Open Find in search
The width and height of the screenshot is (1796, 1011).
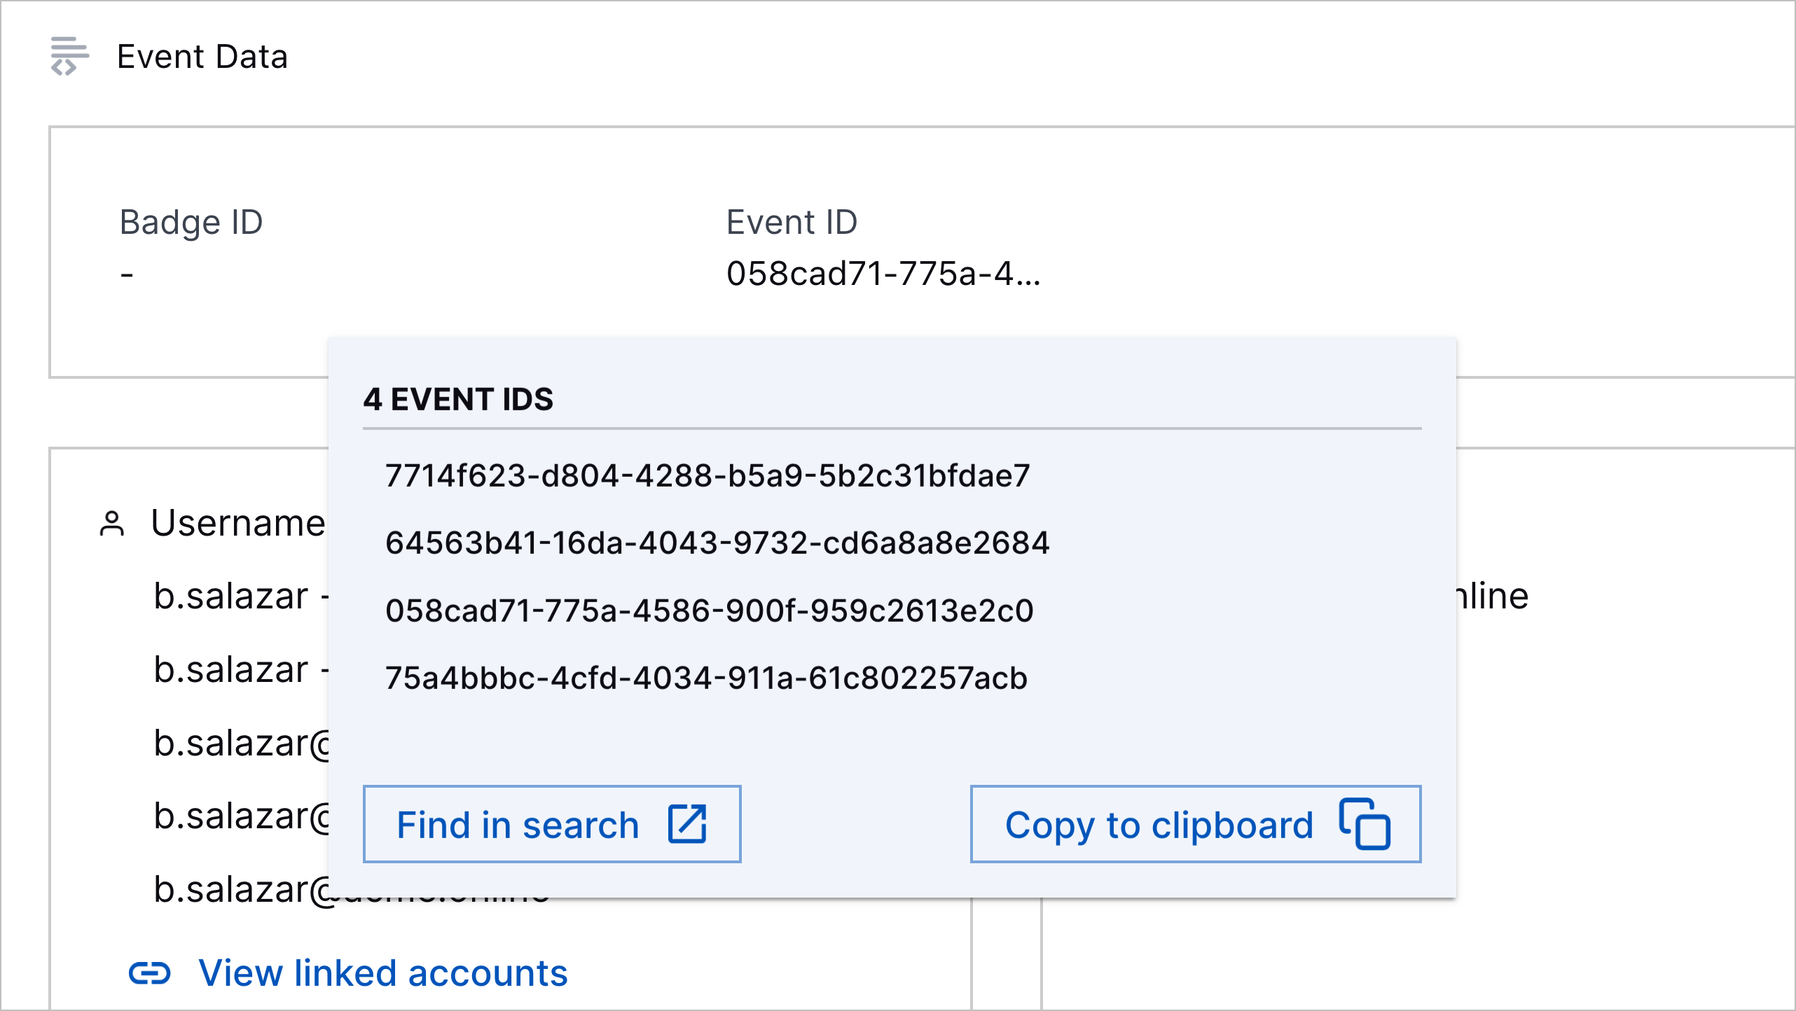coord(552,824)
